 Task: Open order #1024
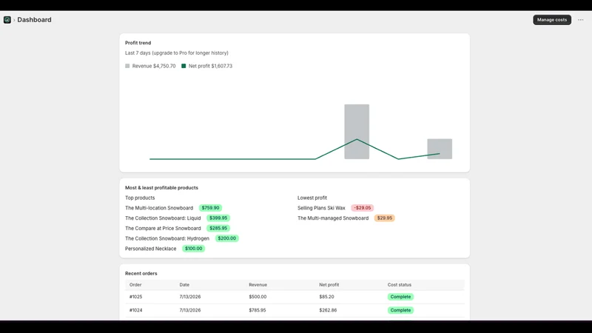135,310
